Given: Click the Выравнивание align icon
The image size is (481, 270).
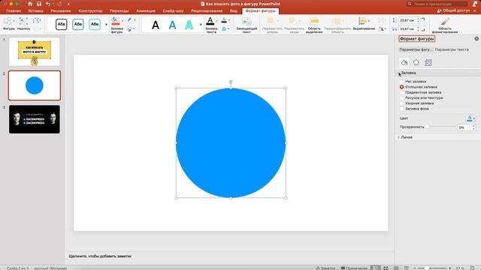Looking at the screenshot, I should pos(362,21).
